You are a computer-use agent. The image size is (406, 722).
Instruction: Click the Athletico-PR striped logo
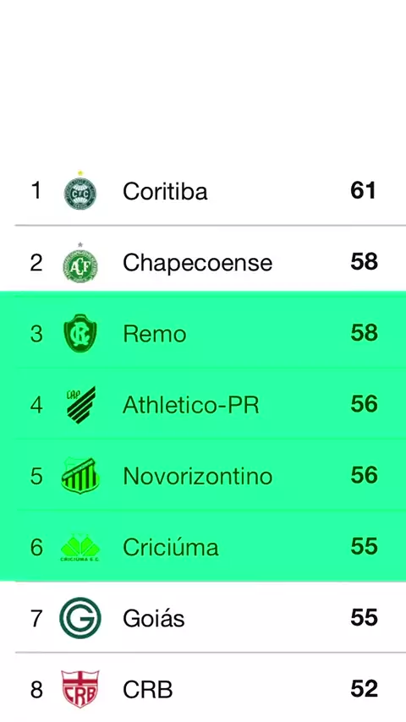click(x=80, y=405)
